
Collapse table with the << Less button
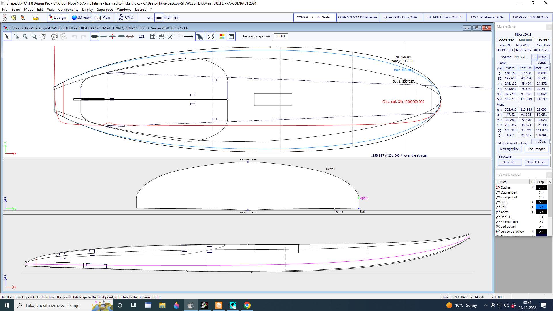pyautogui.click(x=540, y=62)
